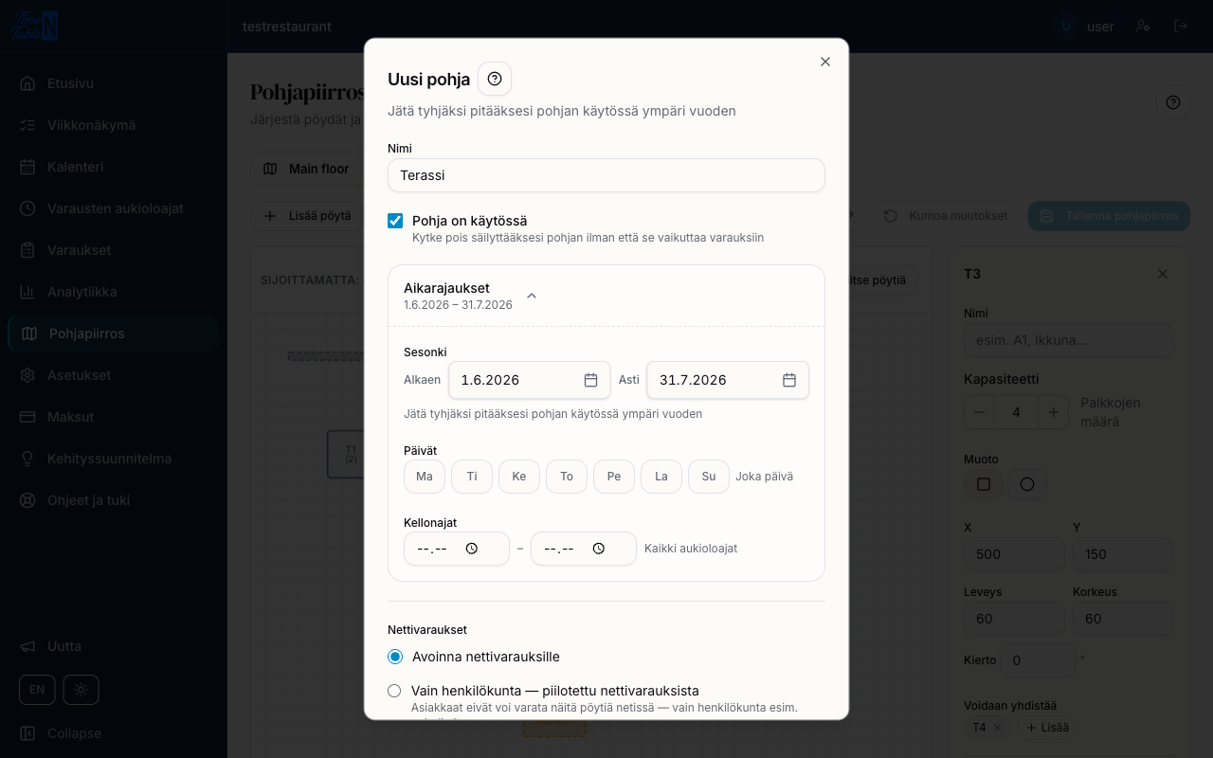Screen dimensions: 1213x758
Task: Open user settings icon in header
Action: coord(1143,27)
